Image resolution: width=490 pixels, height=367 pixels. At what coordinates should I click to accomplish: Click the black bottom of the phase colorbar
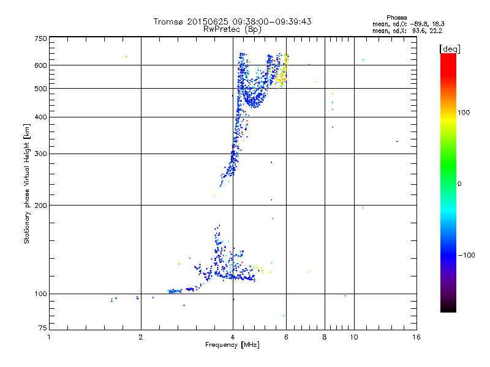click(448, 308)
